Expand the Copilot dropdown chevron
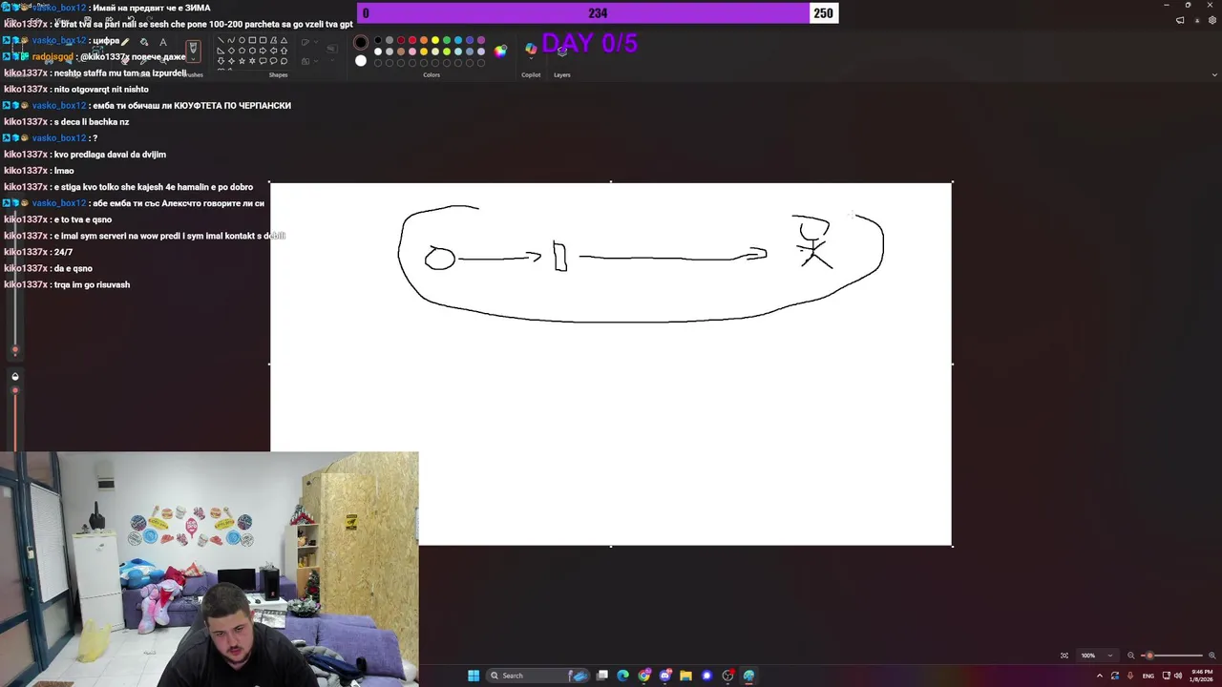 531,58
